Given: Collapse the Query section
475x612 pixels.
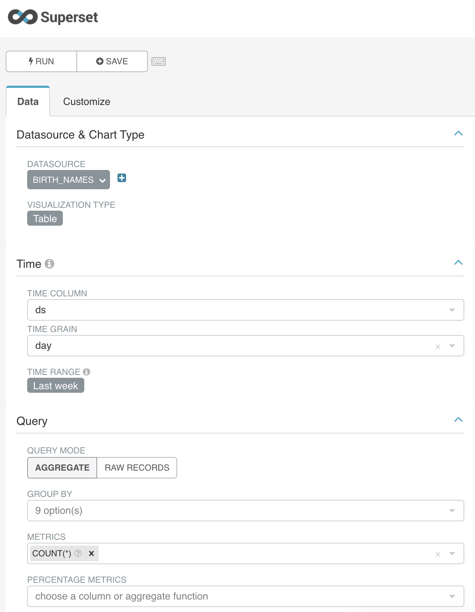Looking at the screenshot, I should tap(458, 420).
